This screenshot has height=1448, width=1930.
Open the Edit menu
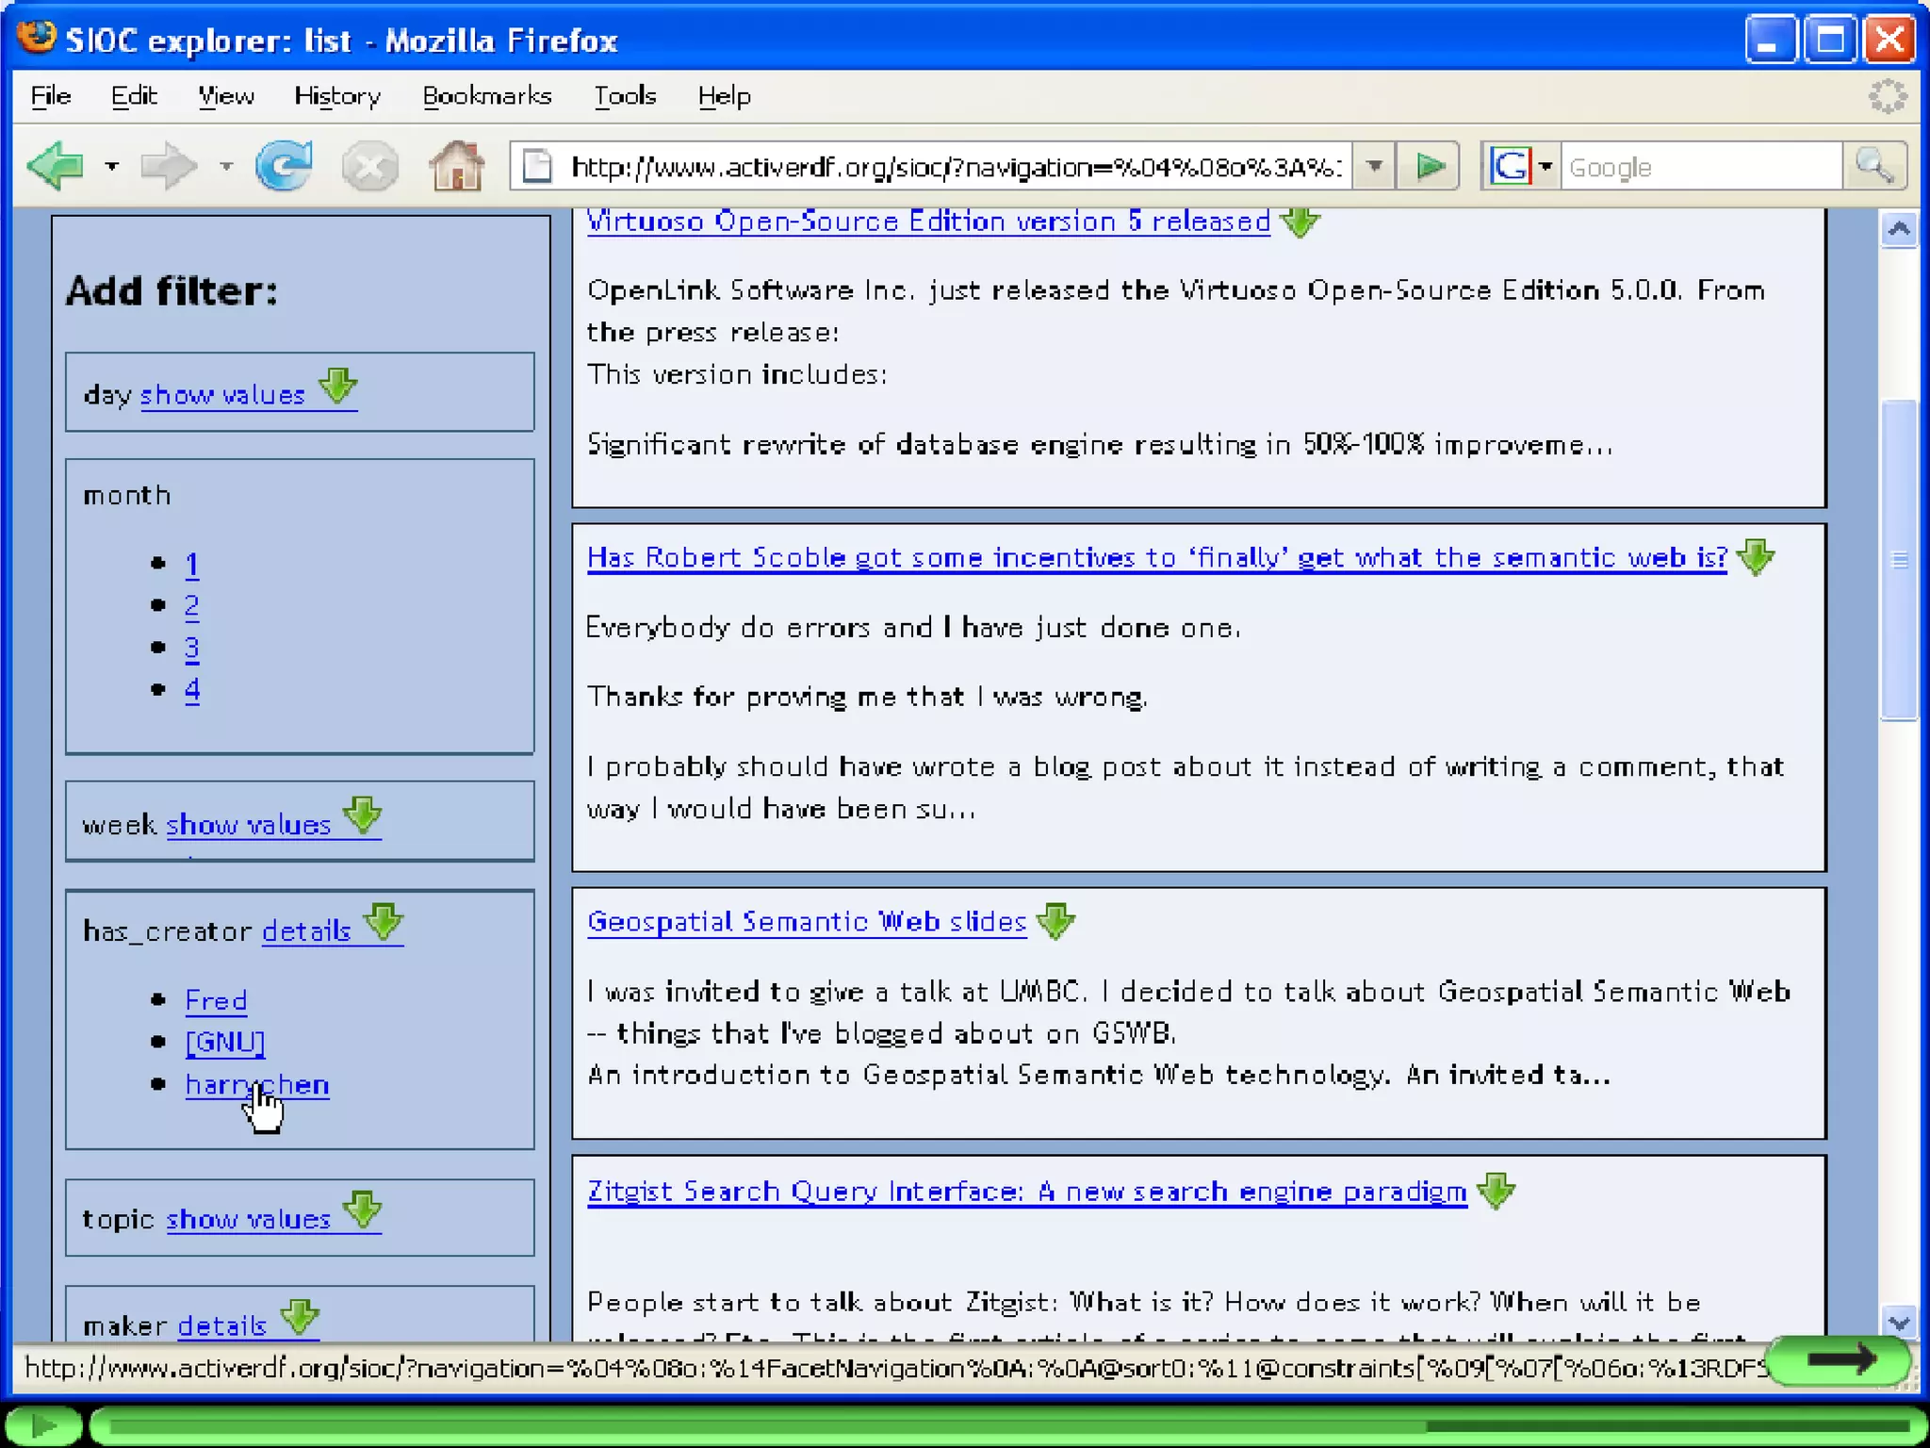[x=134, y=96]
